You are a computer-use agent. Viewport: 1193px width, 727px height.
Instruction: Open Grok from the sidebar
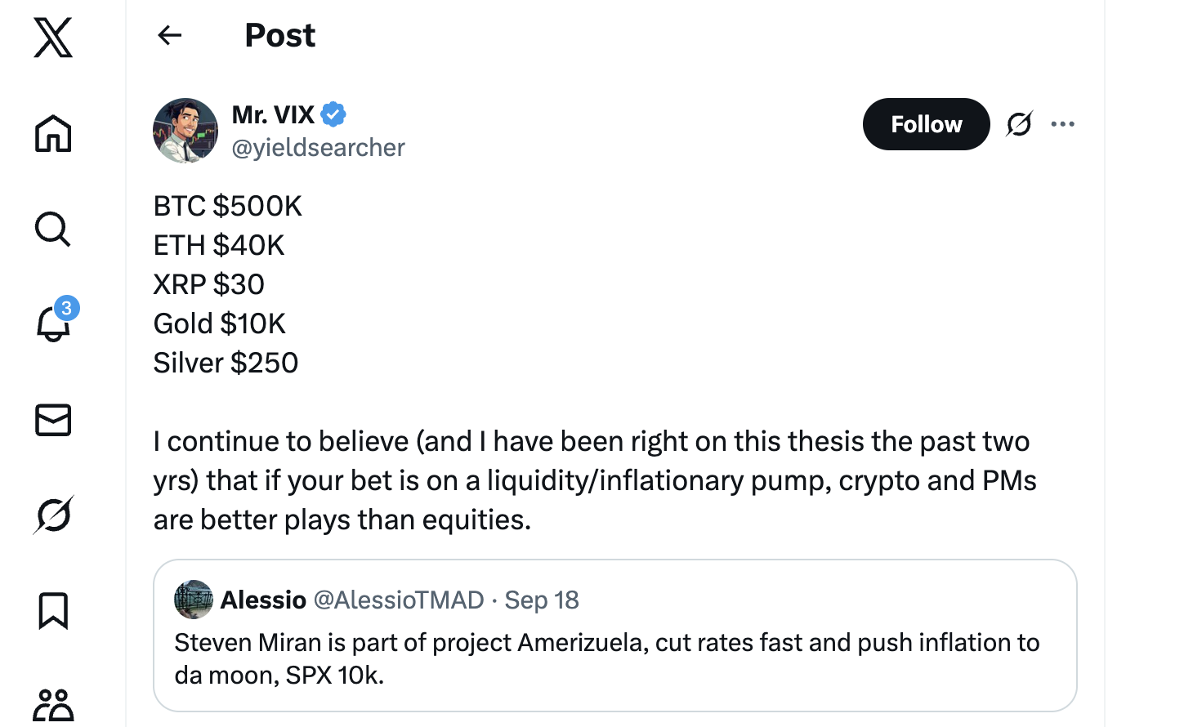(x=54, y=515)
